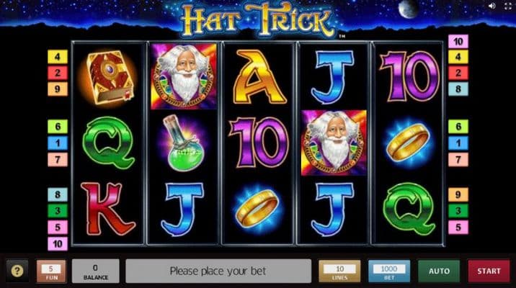
Task: Click the red K symbol
Action: (x=107, y=209)
